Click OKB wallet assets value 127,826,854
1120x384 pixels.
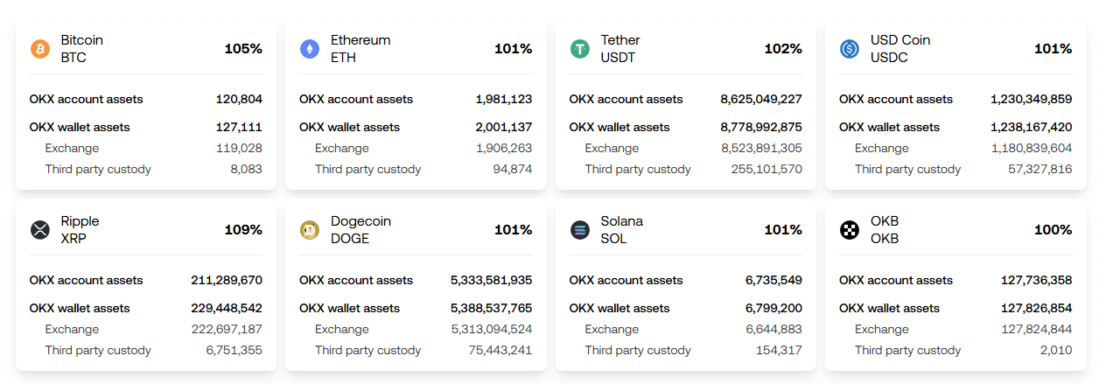click(x=1037, y=309)
